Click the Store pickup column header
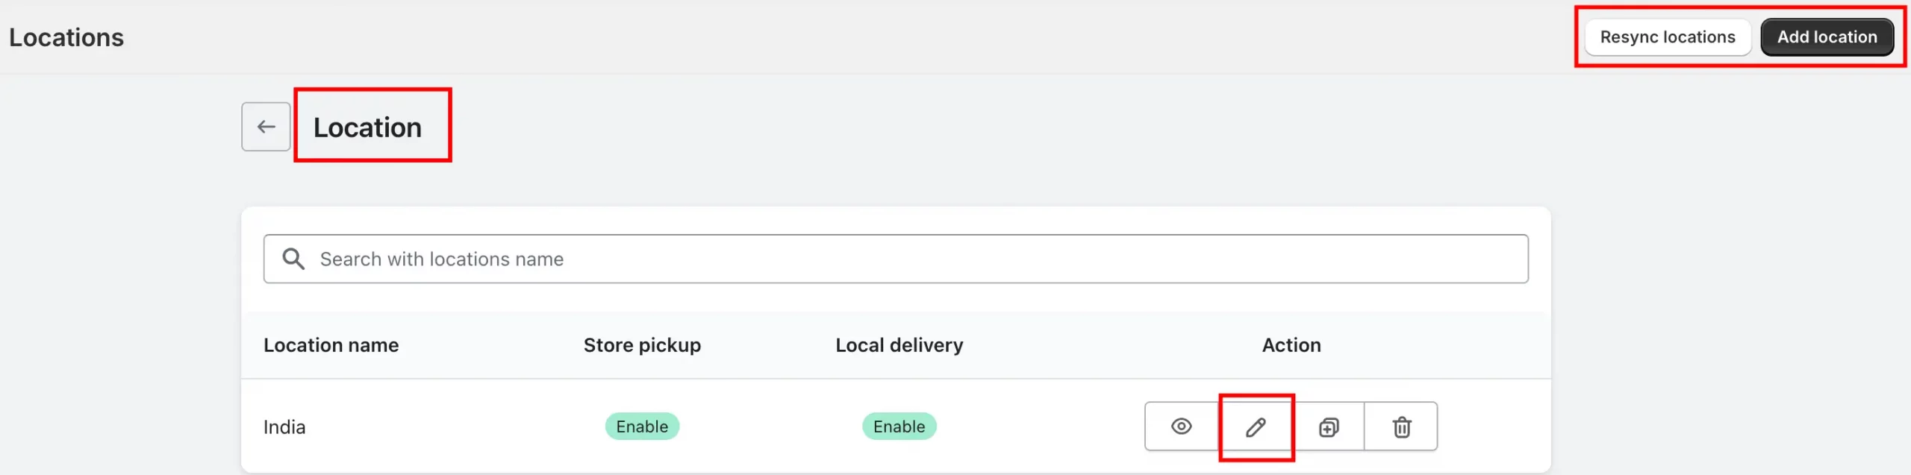 [642, 345]
